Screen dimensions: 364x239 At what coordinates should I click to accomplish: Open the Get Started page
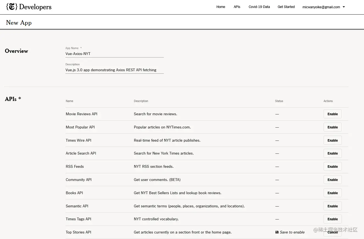tap(286, 7)
